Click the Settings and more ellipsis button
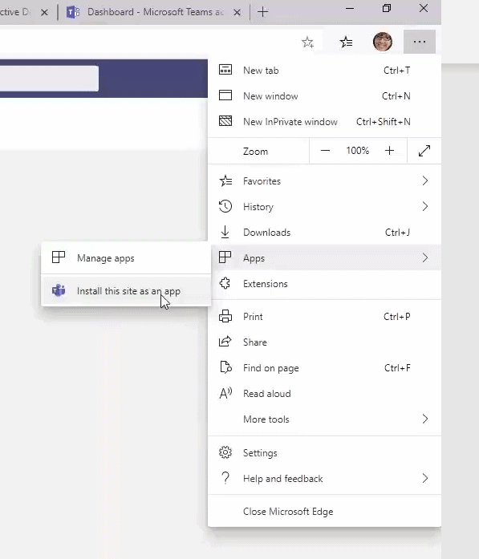 [420, 42]
